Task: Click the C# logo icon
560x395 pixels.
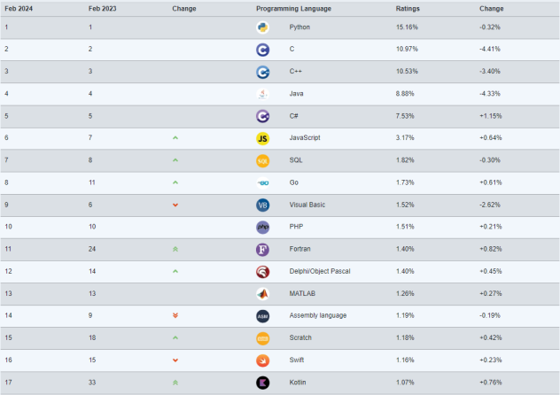Action: [262, 116]
